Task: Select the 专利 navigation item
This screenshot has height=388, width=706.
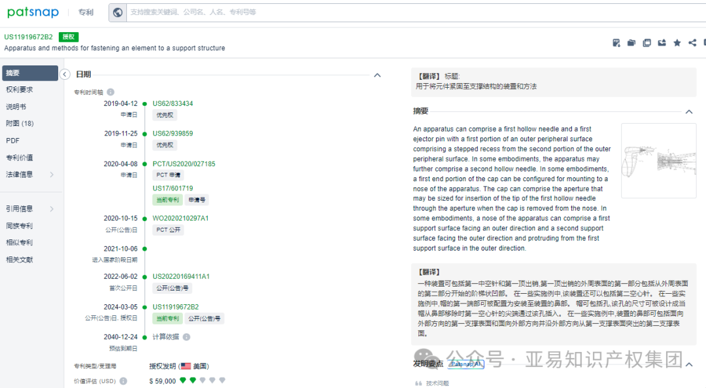Action: tap(86, 12)
